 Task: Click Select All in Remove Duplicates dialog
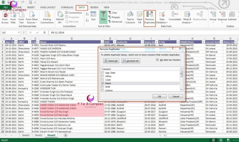(x=111, y=61)
